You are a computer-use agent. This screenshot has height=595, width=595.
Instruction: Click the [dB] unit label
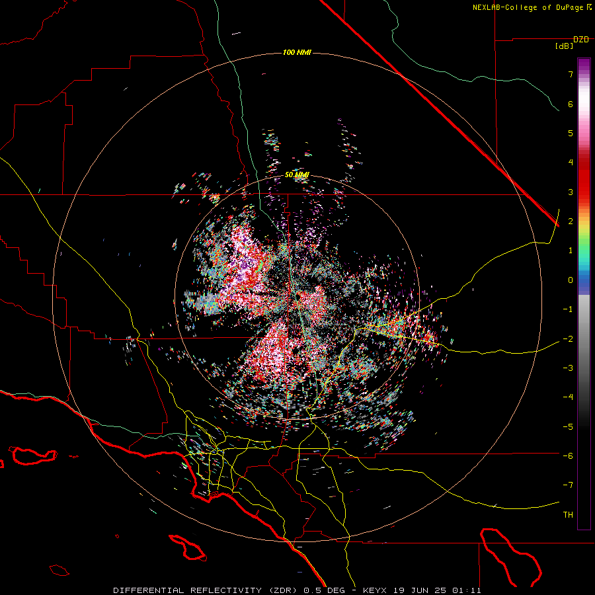click(565, 46)
